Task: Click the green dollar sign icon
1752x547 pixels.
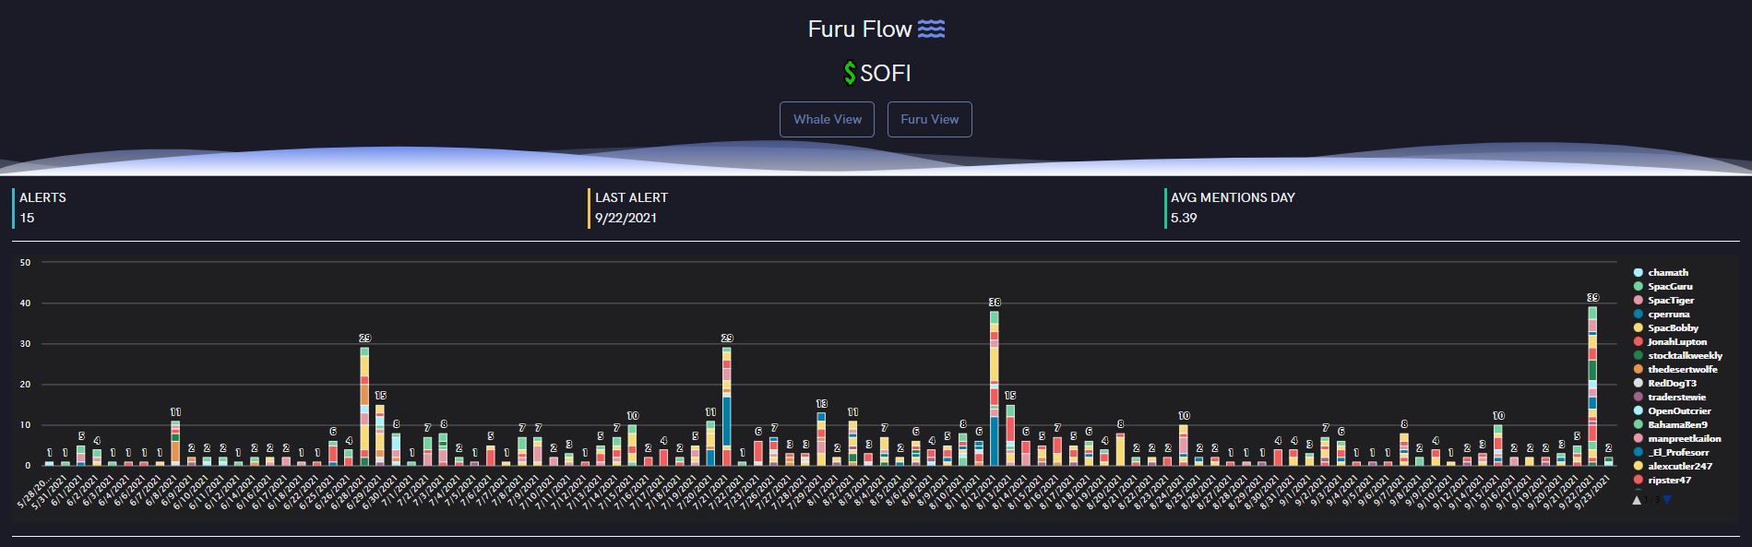Action: pos(849,73)
